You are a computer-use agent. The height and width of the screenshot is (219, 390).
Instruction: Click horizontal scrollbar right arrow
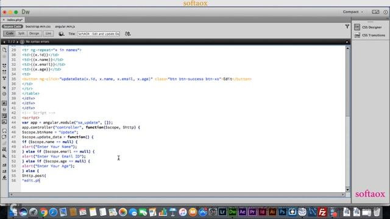point(343,195)
